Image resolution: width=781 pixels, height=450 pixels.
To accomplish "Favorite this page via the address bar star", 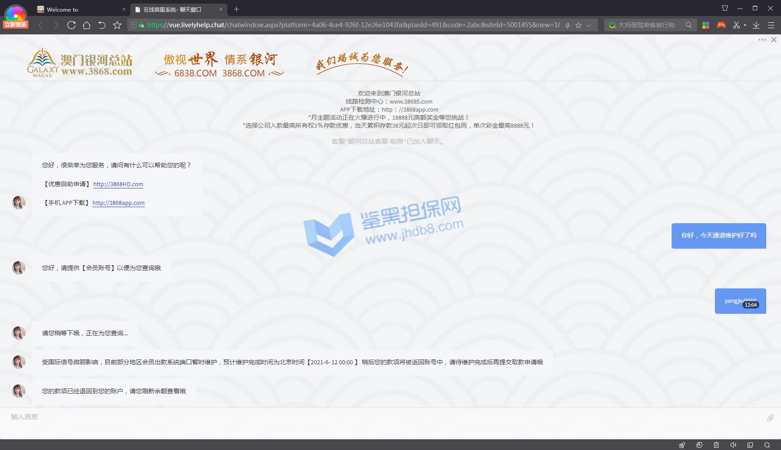I will tap(578, 25).
